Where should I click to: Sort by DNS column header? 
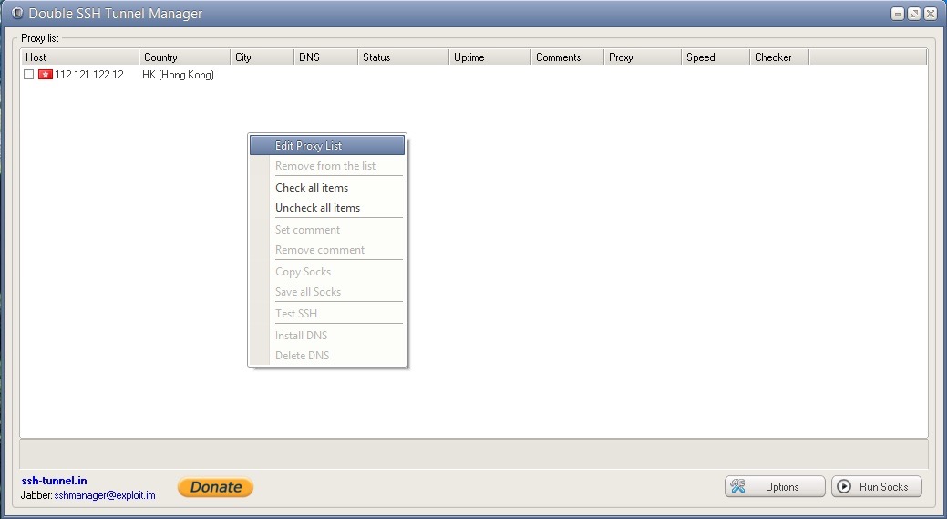point(326,57)
